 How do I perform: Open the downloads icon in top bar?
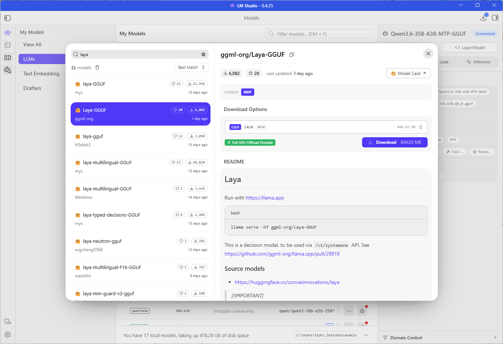coord(484,17)
